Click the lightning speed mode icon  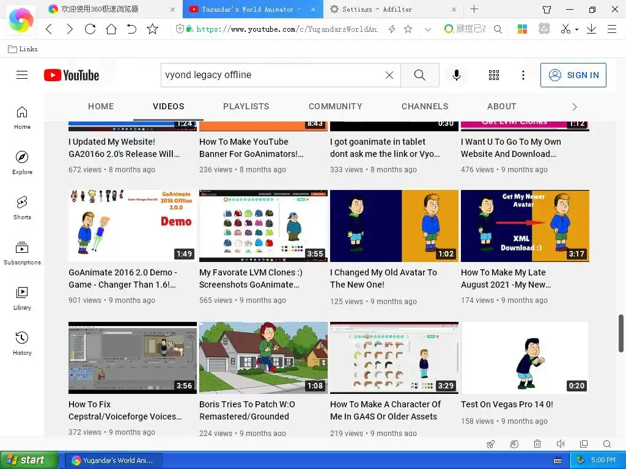[392, 29]
